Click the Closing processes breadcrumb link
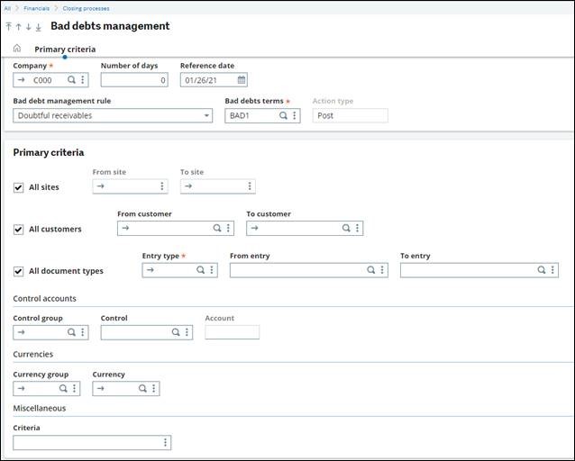Viewport: 575px width, 461px height. tap(86, 8)
